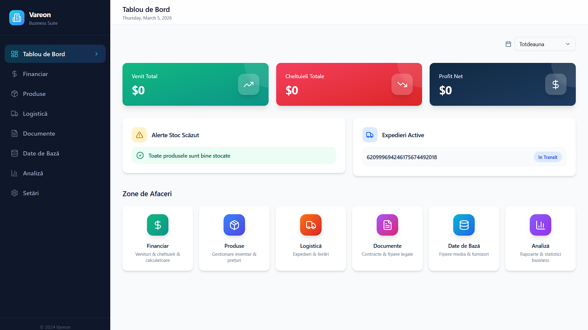
Task: Click the Produse box icon in sidebar
Action: click(x=14, y=94)
